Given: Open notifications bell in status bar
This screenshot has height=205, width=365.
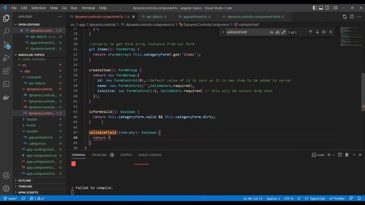Looking at the screenshot, I should click(x=359, y=199).
